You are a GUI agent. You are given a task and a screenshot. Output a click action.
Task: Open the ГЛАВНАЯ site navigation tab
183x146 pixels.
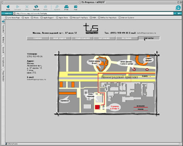[38, 38]
